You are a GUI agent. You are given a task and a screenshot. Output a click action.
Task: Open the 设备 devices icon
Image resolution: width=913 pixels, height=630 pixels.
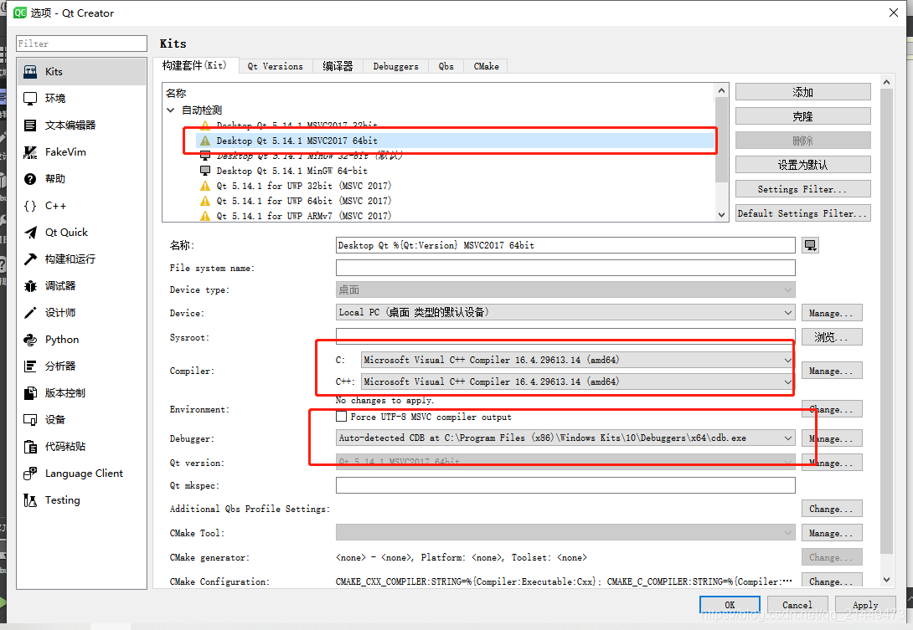click(30, 420)
